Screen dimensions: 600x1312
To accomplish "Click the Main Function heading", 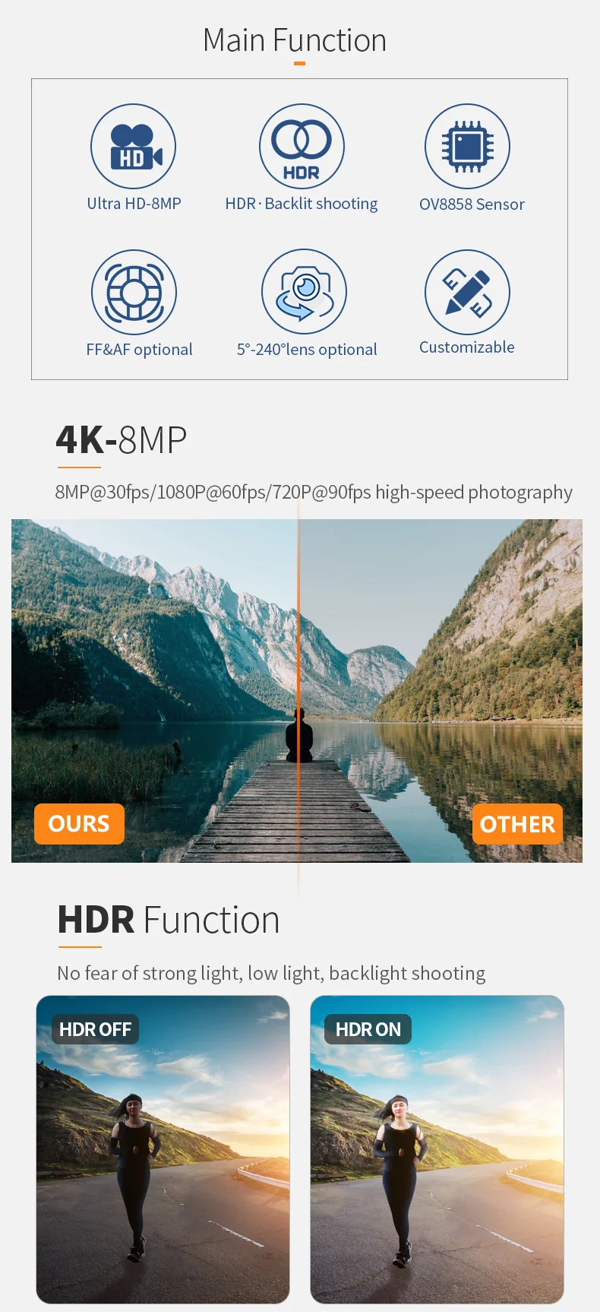I will click(x=295, y=40).
